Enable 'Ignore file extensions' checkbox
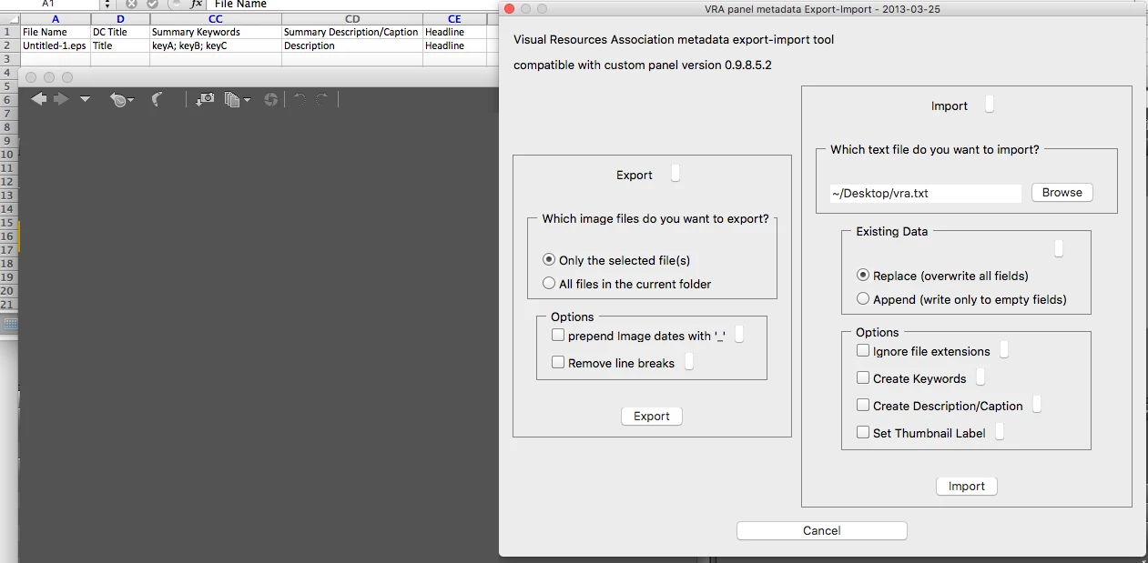Image resolution: width=1148 pixels, height=563 pixels. (863, 351)
